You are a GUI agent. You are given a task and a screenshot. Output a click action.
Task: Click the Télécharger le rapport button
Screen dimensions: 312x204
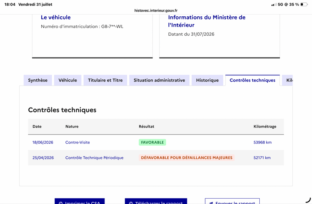point(156,201)
